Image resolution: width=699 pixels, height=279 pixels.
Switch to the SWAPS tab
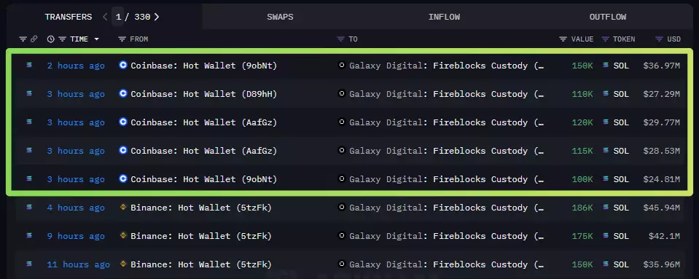click(x=280, y=17)
